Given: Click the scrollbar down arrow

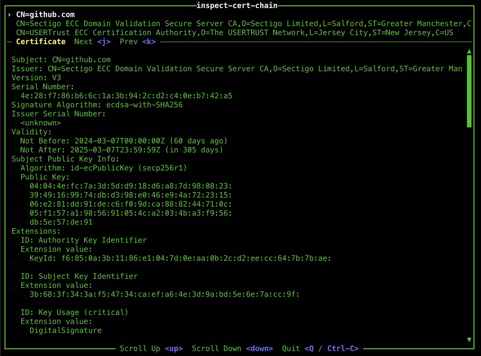Looking at the screenshot, I should click(469, 340).
